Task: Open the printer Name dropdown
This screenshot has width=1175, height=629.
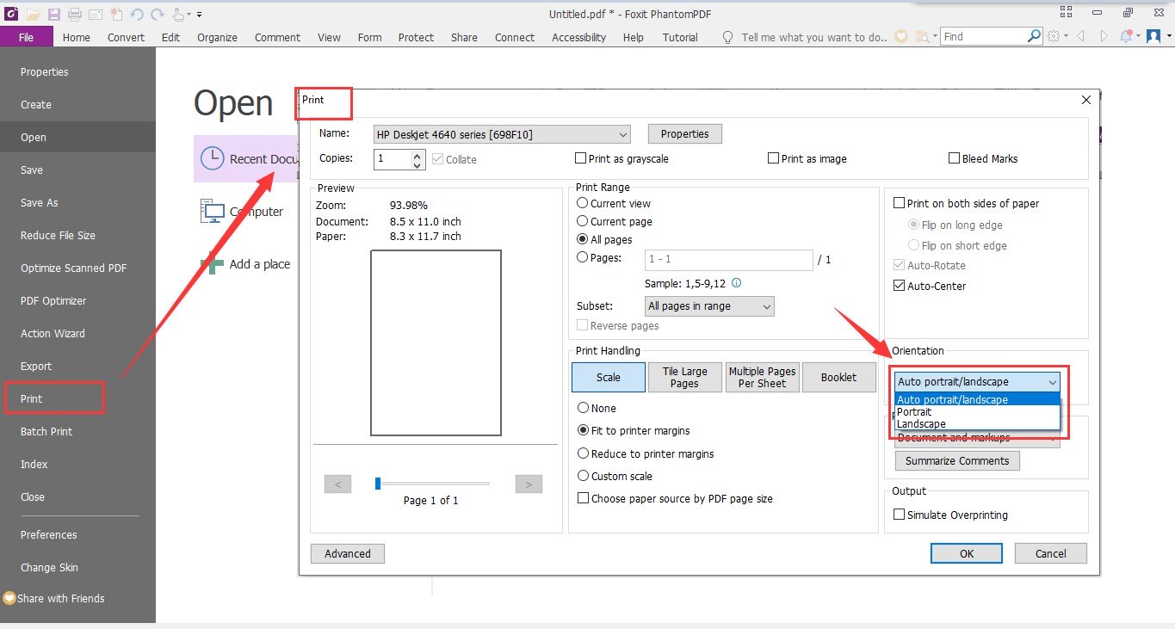Action: point(502,134)
